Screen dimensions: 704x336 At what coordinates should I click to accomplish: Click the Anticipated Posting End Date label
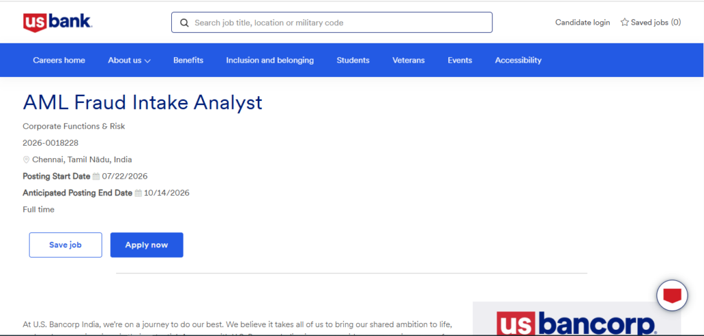click(x=78, y=193)
